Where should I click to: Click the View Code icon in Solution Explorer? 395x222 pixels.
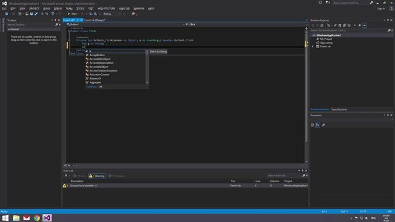[x=355, y=25]
